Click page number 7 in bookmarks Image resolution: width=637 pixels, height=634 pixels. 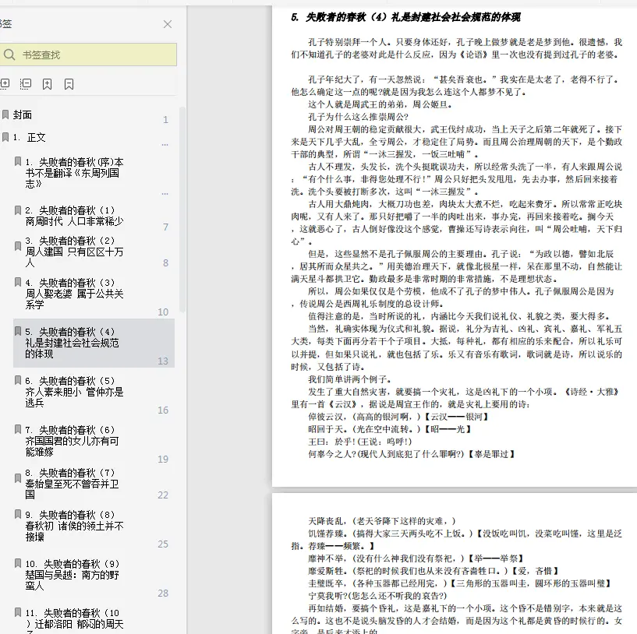pyautogui.click(x=166, y=227)
